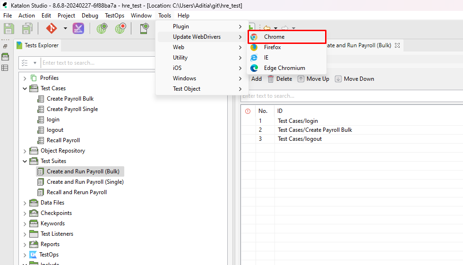The image size is (463, 265).
Task: Click the Internet Explorer icon
Action: coord(254,58)
